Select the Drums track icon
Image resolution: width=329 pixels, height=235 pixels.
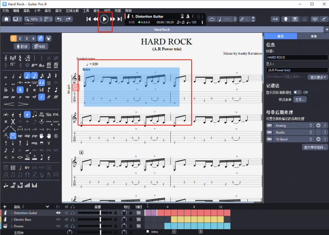pos(5,226)
